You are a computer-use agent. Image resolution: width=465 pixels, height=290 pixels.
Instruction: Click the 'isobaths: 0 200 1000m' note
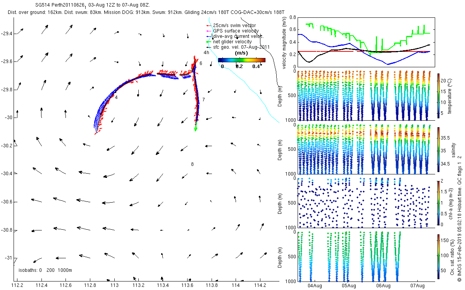[x=45, y=270]
